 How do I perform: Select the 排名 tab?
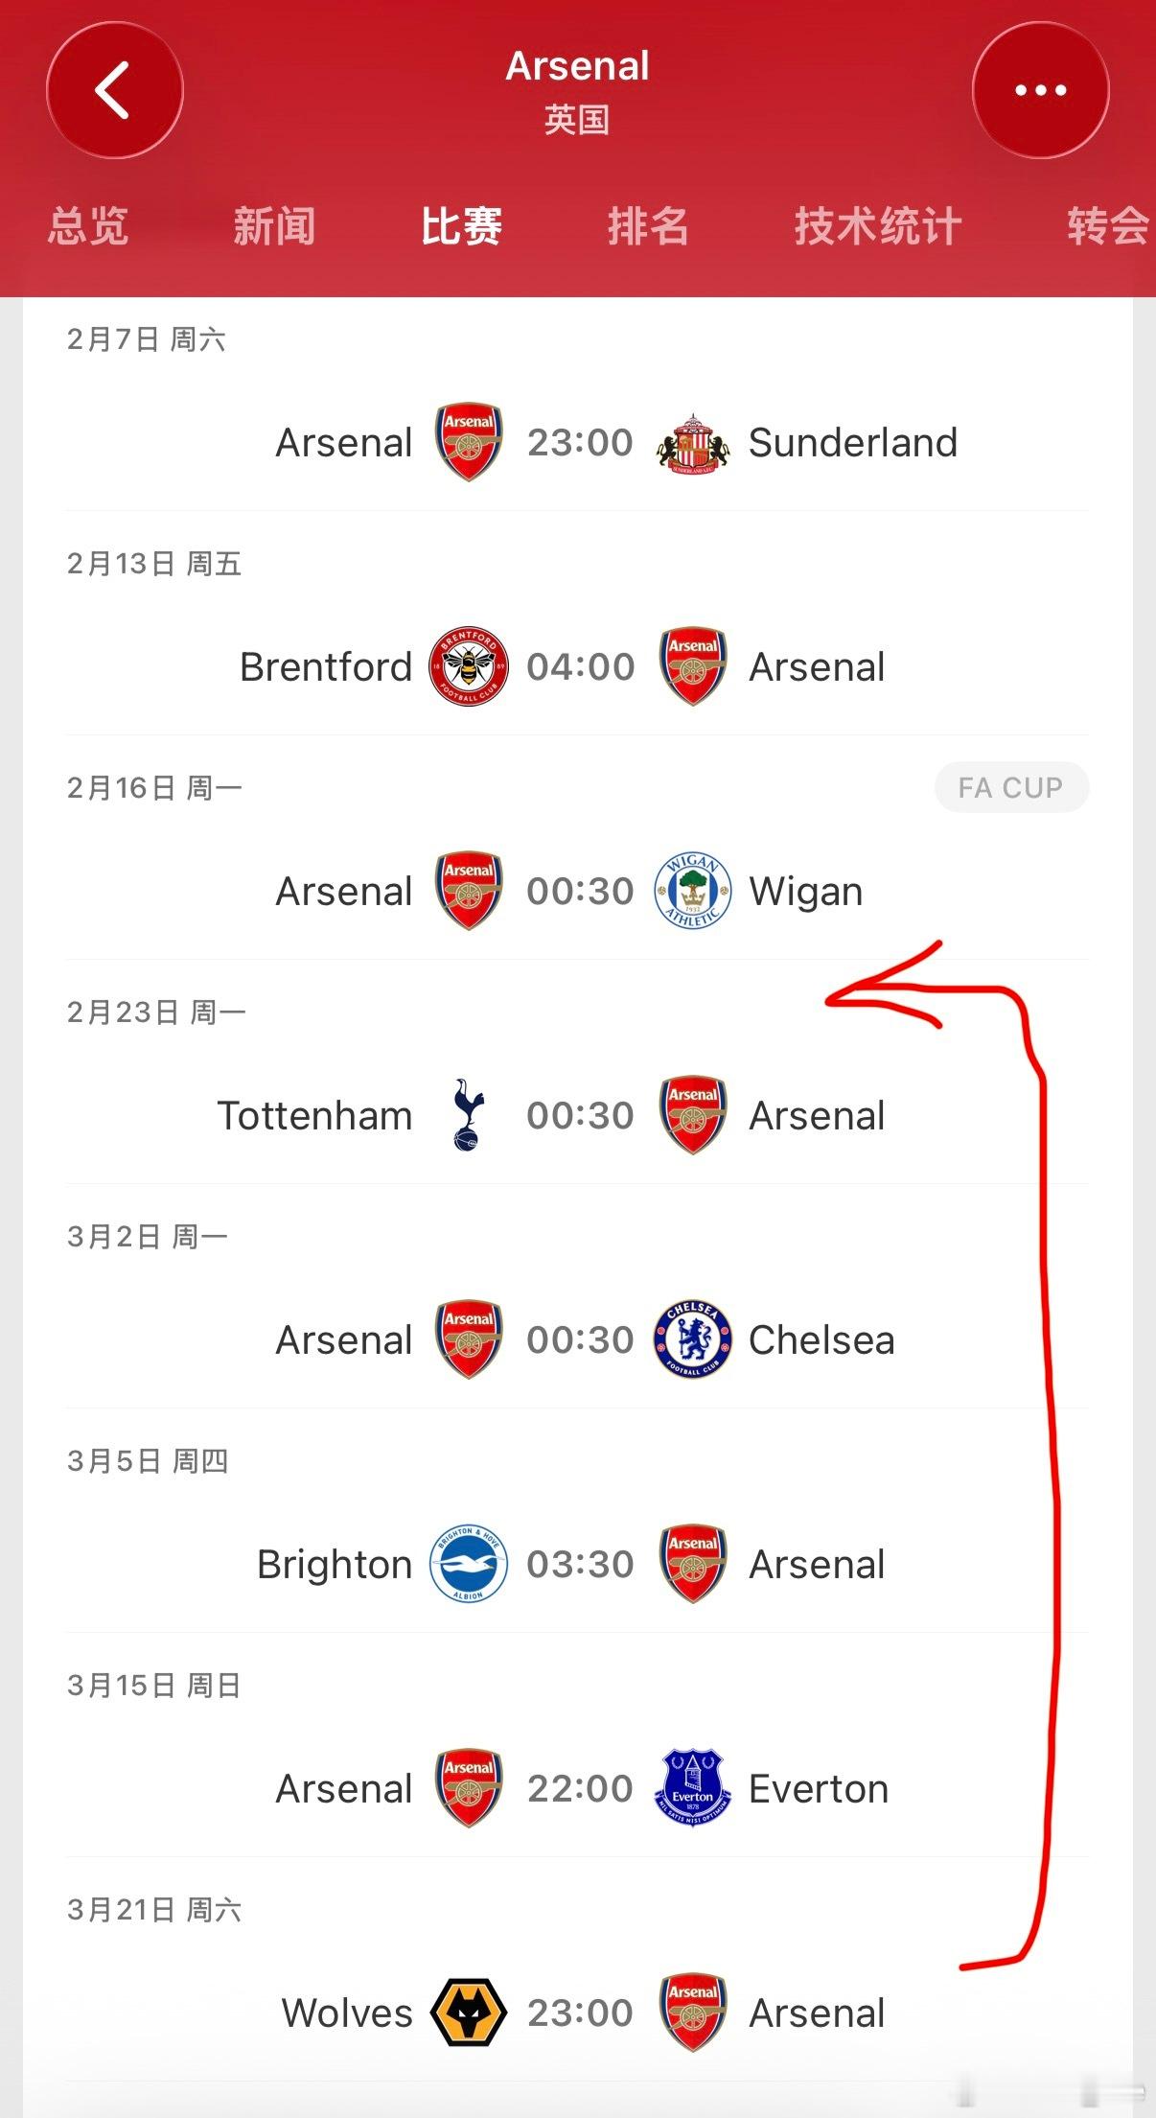point(648,227)
